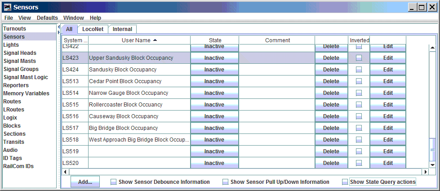Edit sensor LS519
Viewport: 440px width, 191px height.
[388, 151]
